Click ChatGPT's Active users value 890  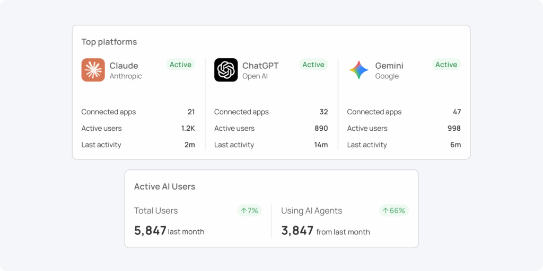pyautogui.click(x=321, y=129)
